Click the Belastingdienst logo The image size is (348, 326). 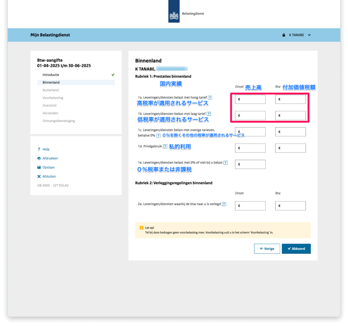coord(174,14)
